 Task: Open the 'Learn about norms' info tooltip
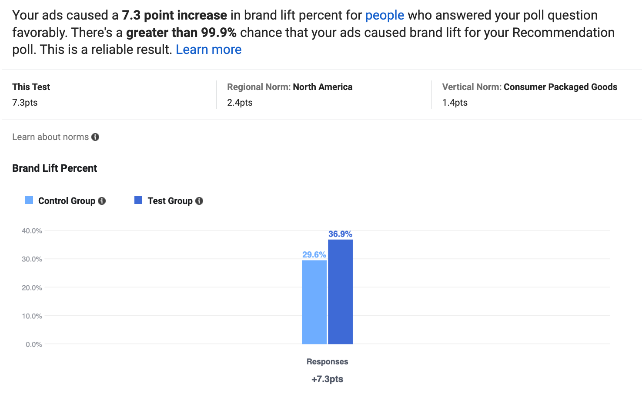[95, 137]
